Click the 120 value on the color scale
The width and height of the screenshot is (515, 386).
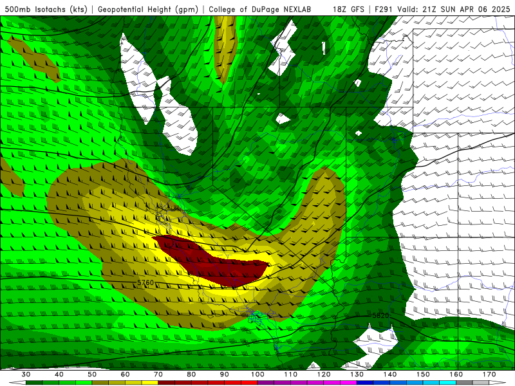pos(324,374)
